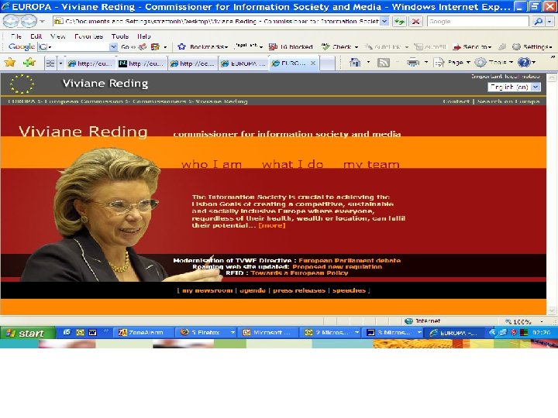Click the RSS feeds icon
558x418 pixels.
384,63
